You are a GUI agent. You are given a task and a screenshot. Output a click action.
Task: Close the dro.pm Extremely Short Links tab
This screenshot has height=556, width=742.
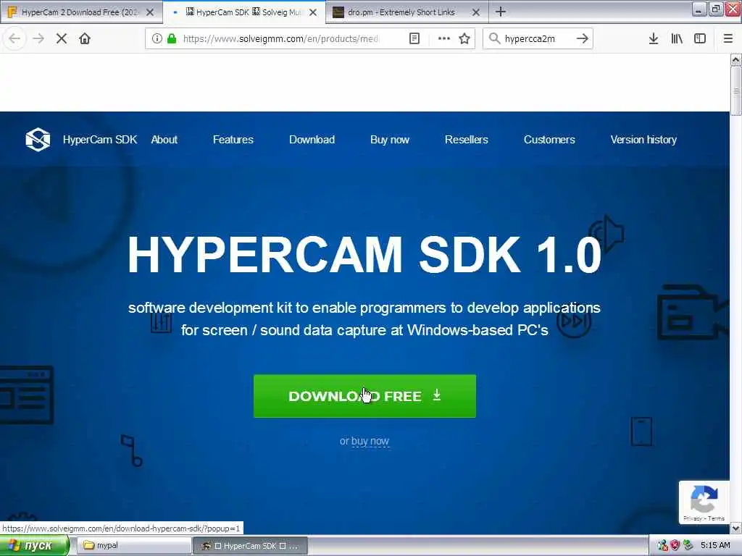click(476, 12)
